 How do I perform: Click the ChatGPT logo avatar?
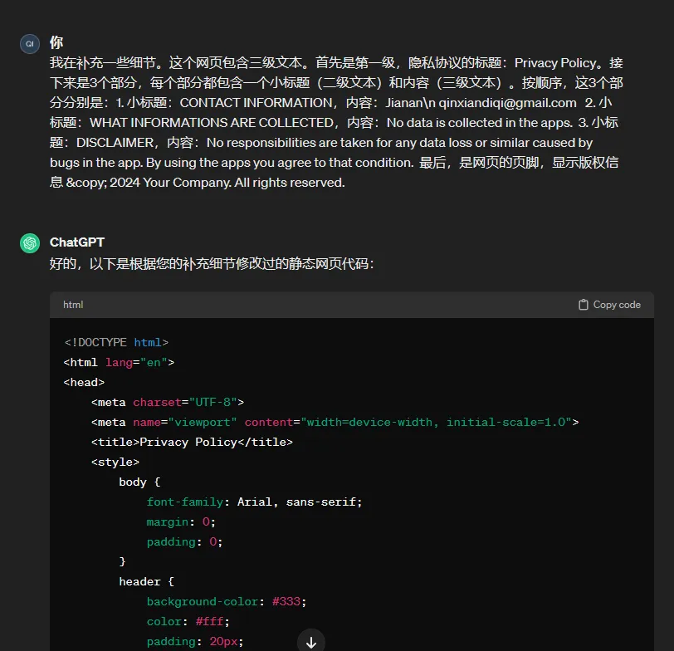[x=30, y=242]
